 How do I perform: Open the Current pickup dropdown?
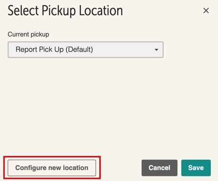[x=86, y=50]
